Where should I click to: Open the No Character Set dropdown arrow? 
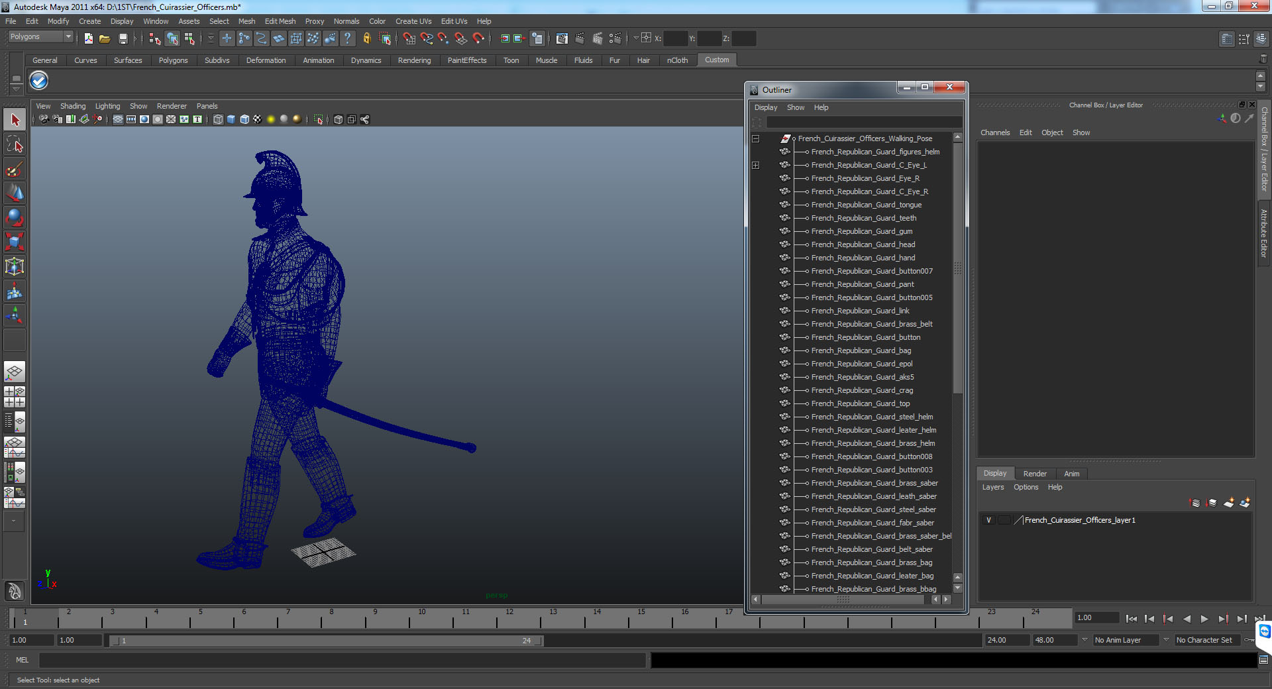(1167, 640)
